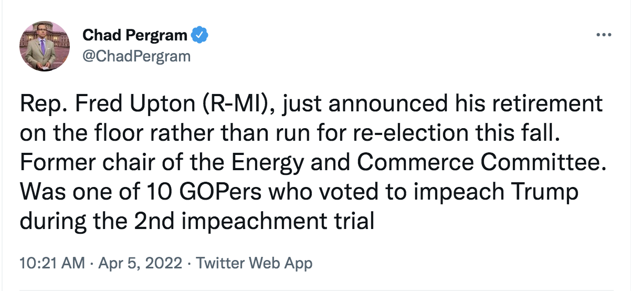
Task: Visit the @ChadPergram handle link
Action: (136, 56)
